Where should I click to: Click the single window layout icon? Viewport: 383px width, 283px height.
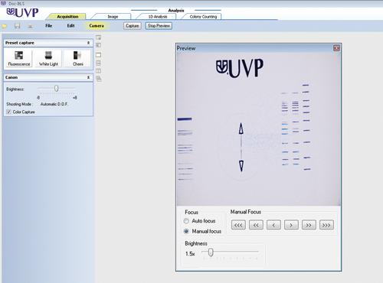coord(98,55)
